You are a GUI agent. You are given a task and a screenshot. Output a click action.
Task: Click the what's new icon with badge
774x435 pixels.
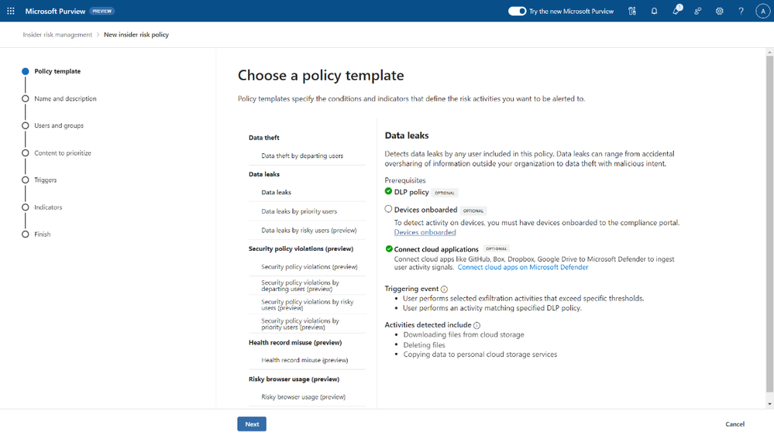point(676,10)
